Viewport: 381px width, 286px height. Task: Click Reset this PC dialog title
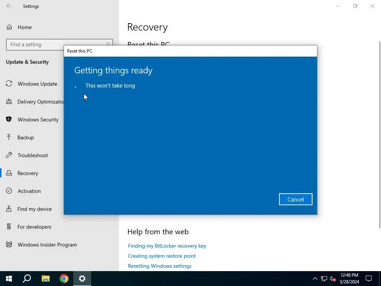pos(80,51)
